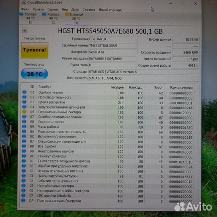
Task: Select raw value 0000001200B0
Action: pyautogui.click(x=181, y=113)
